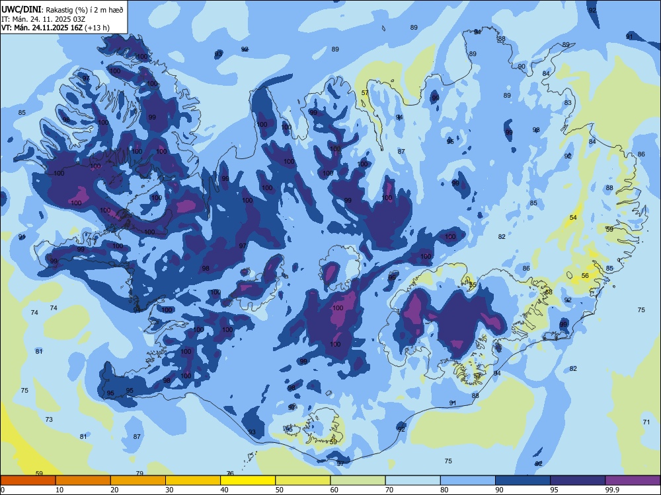Click the legend tick label '50'

point(280,490)
